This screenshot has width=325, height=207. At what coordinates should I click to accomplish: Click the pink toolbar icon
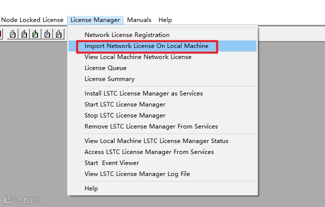[58, 33]
